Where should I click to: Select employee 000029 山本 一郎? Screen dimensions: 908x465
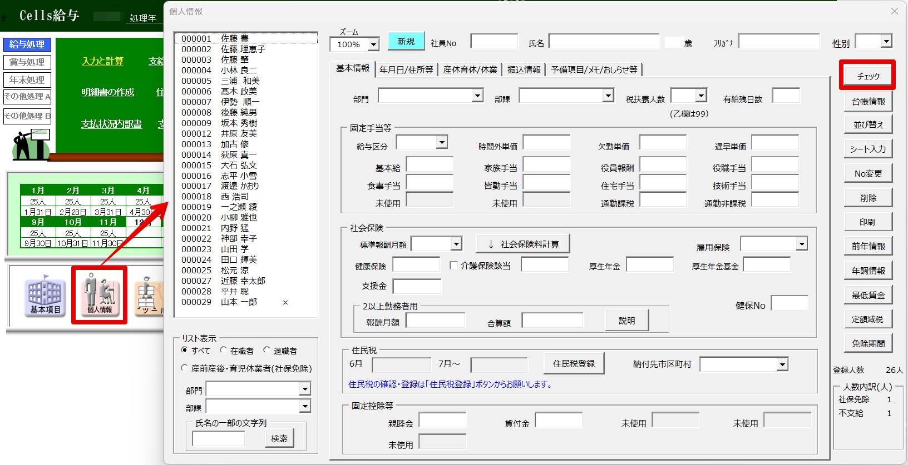coord(245,302)
